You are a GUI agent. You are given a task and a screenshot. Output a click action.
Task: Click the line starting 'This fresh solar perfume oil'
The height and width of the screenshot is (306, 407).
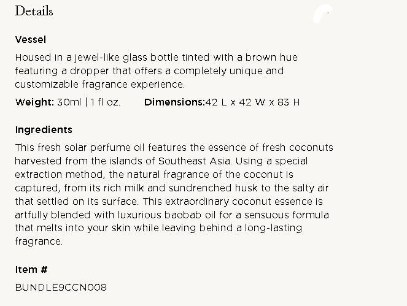click(x=174, y=148)
